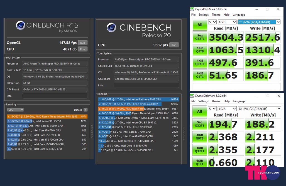
Task: Select the Xeon E7-4890 v2 row in R20 ranking
Action: click(x=138, y=104)
